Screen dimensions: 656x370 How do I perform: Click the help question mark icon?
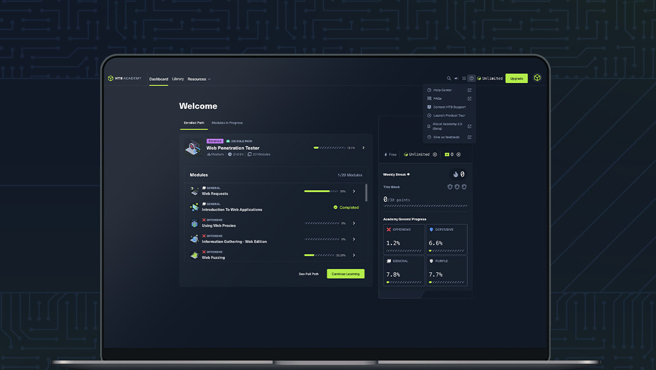pyautogui.click(x=472, y=78)
